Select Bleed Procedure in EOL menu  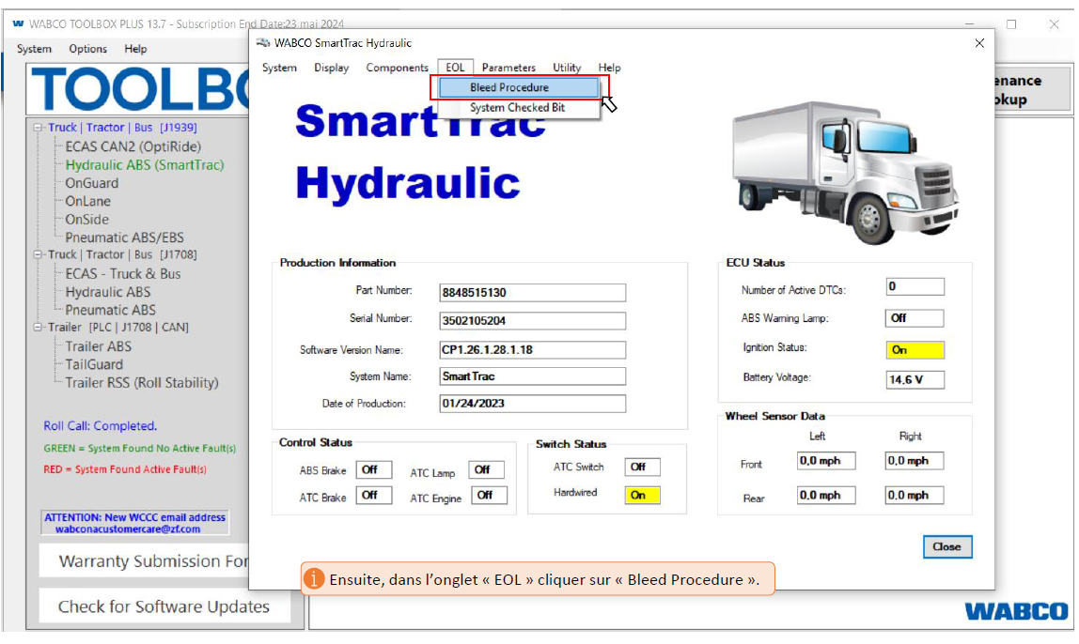click(x=508, y=87)
